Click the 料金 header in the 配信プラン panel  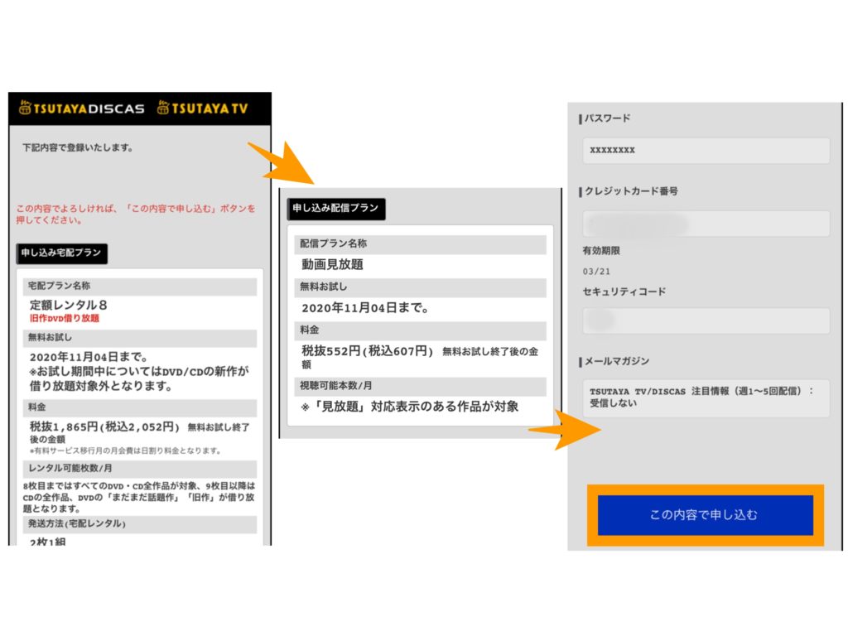[420, 330]
